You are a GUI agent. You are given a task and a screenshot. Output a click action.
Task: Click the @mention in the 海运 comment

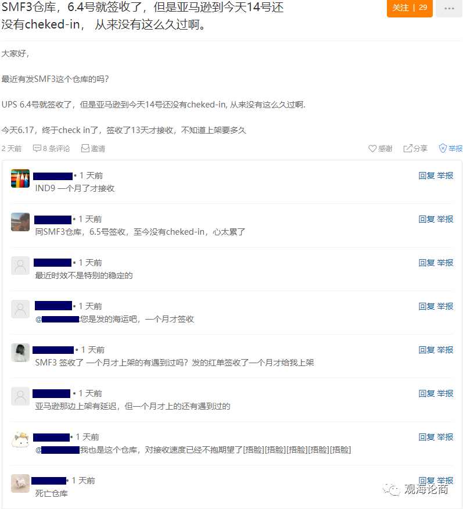pyautogui.click(x=58, y=319)
